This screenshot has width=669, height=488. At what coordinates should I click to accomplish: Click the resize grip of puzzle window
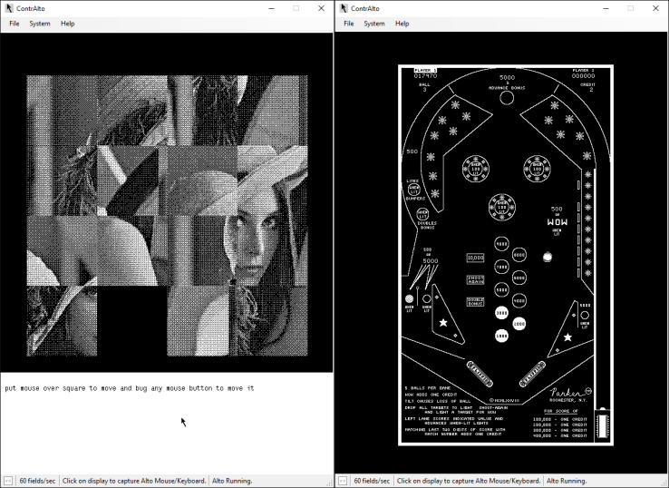tap(329, 483)
